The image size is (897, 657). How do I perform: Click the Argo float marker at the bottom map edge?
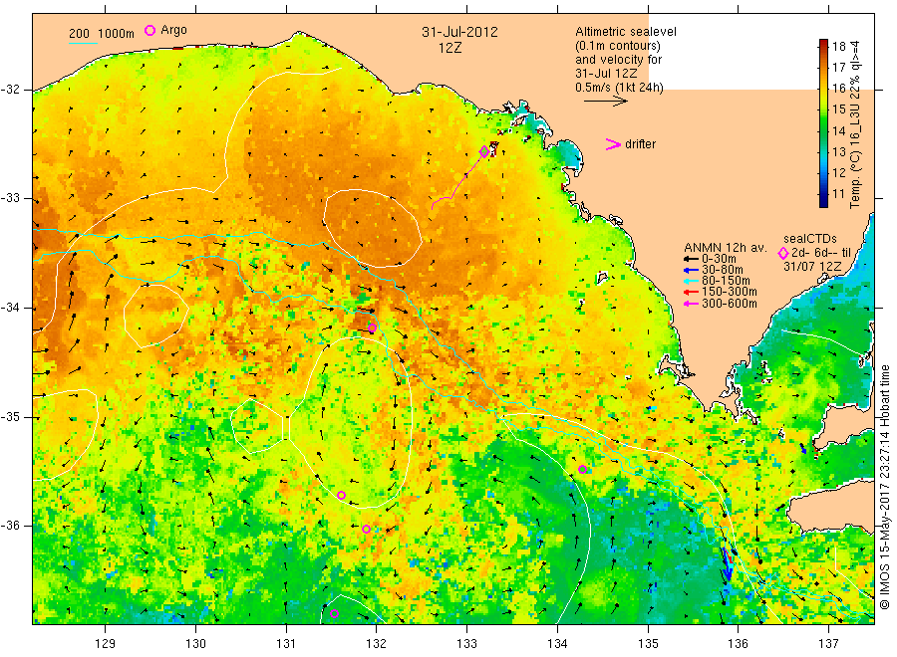(335, 614)
